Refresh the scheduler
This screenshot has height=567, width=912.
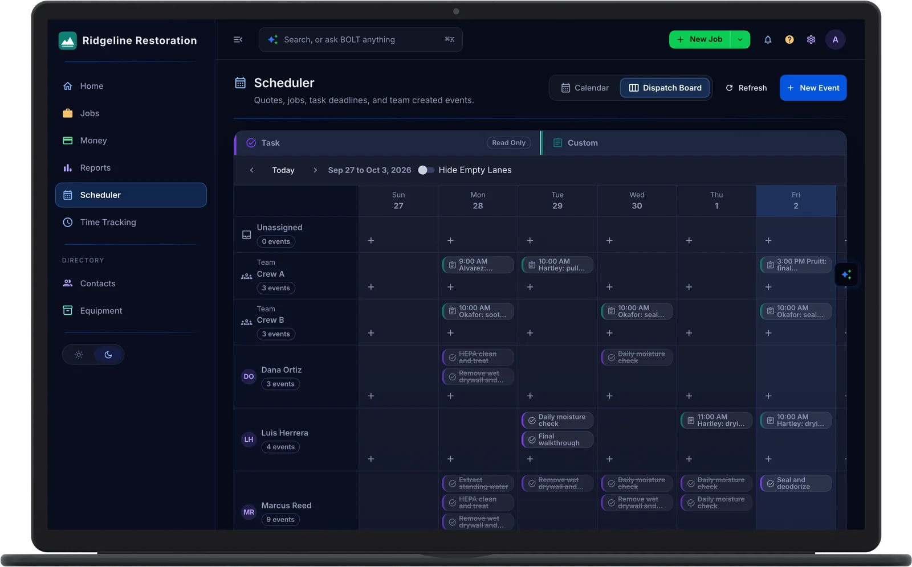746,88
